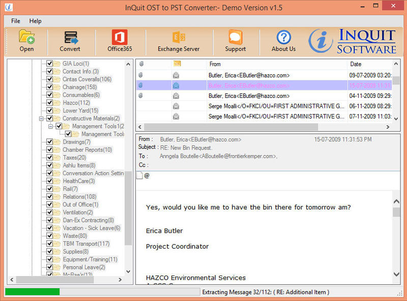
Task: Click message body up scroll arrow
Action: [396, 202]
